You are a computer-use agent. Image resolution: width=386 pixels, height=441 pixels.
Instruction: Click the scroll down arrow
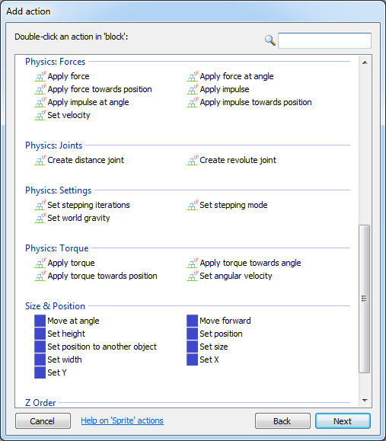pos(365,400)
